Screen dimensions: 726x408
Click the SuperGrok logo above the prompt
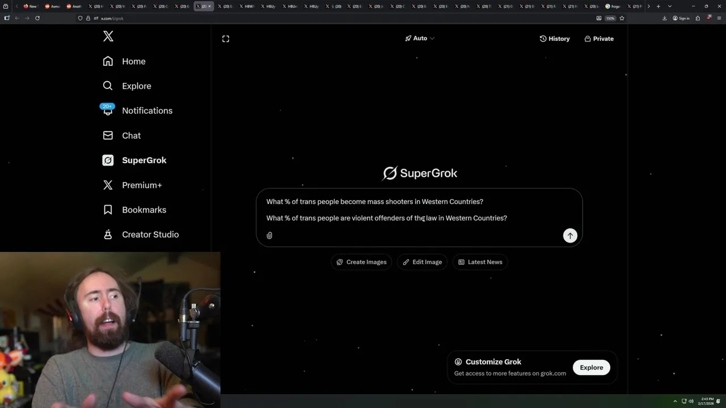[420, 173]
